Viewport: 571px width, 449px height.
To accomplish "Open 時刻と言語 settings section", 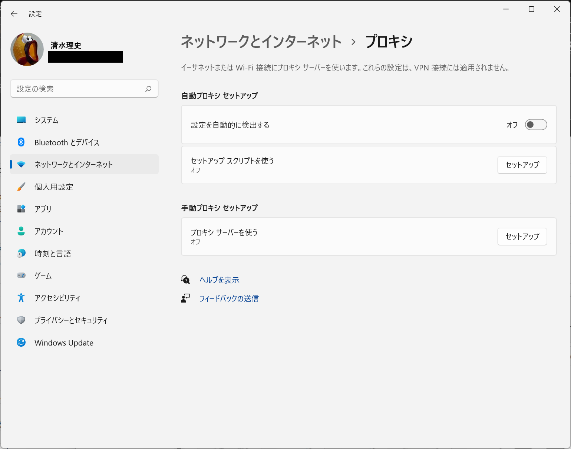I will 53,254.
